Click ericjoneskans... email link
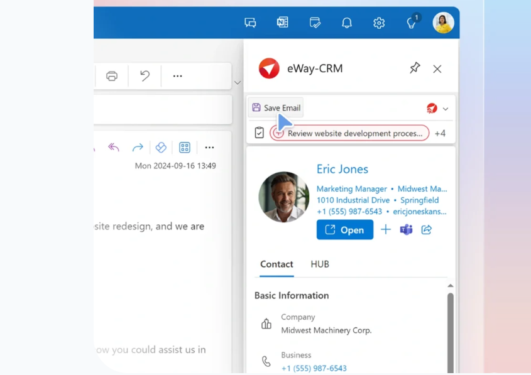Screen dimensions: 531x375 [x=420, y=212]
